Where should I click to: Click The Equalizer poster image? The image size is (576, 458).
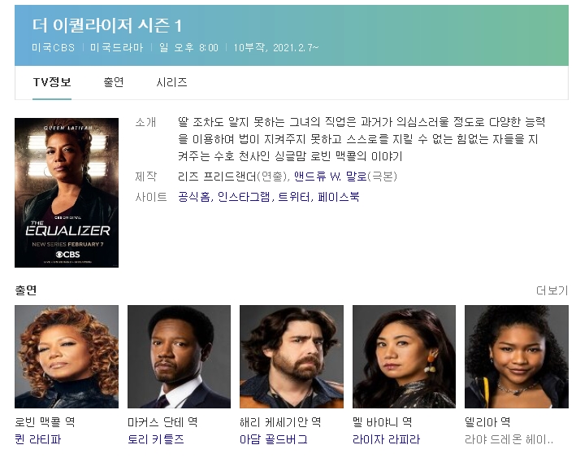click(67, 193)
